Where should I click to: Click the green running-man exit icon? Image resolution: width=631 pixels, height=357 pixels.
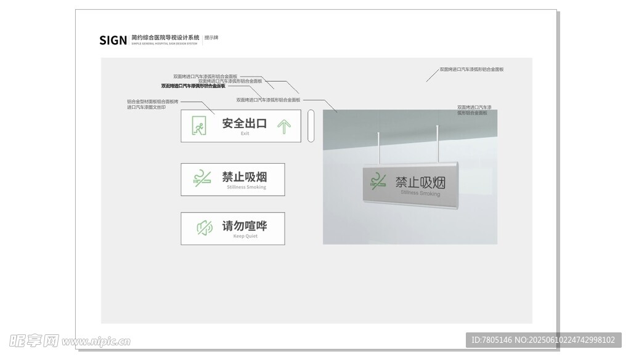pyautogui.click(x=199, y=126)
